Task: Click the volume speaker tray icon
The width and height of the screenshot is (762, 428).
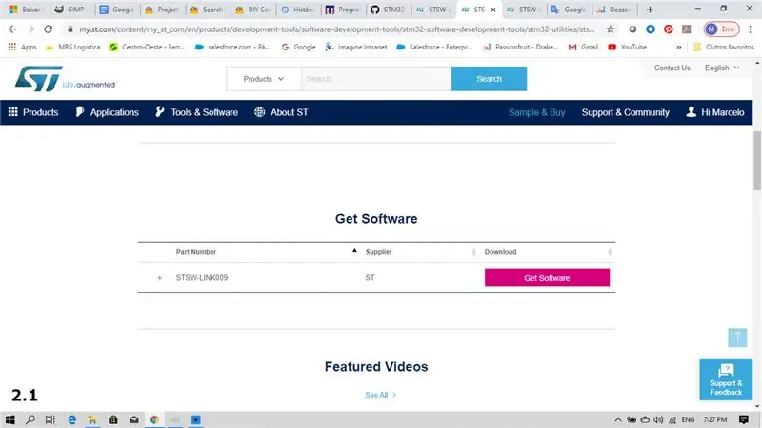Action: click(x=658, y=419)
